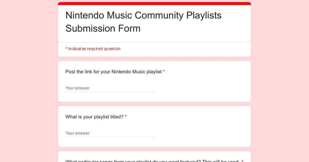Click the 'Your answer' placeholder under playlist titled

[x=78, y=133]
